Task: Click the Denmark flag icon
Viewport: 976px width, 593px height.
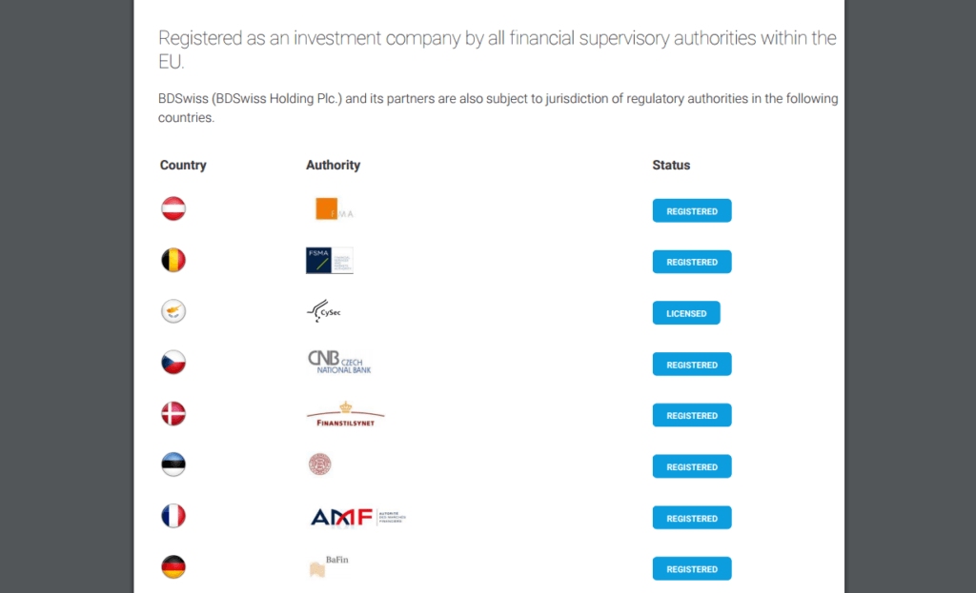Action: (173, 413)
